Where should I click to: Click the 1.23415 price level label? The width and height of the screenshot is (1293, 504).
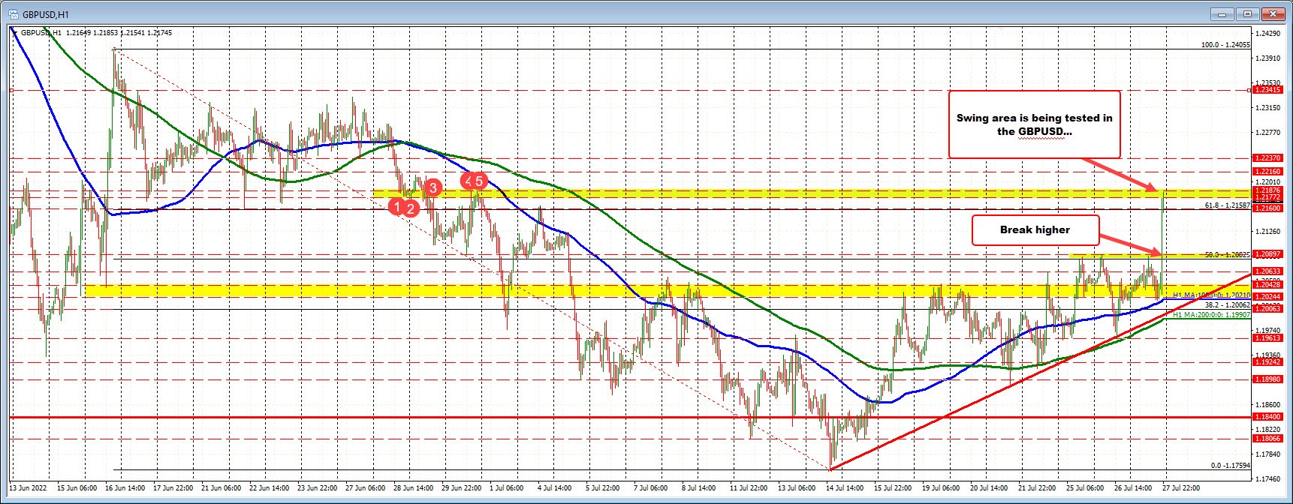1270,90
